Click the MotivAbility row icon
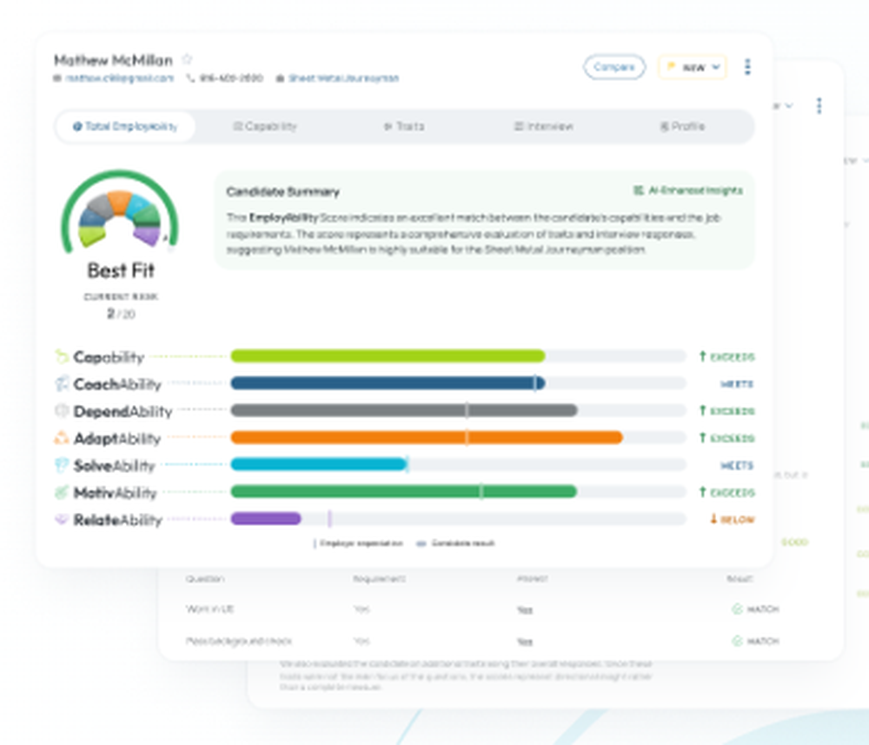The width and height of the screenshot is (869, 745). [x=62, y=492]
